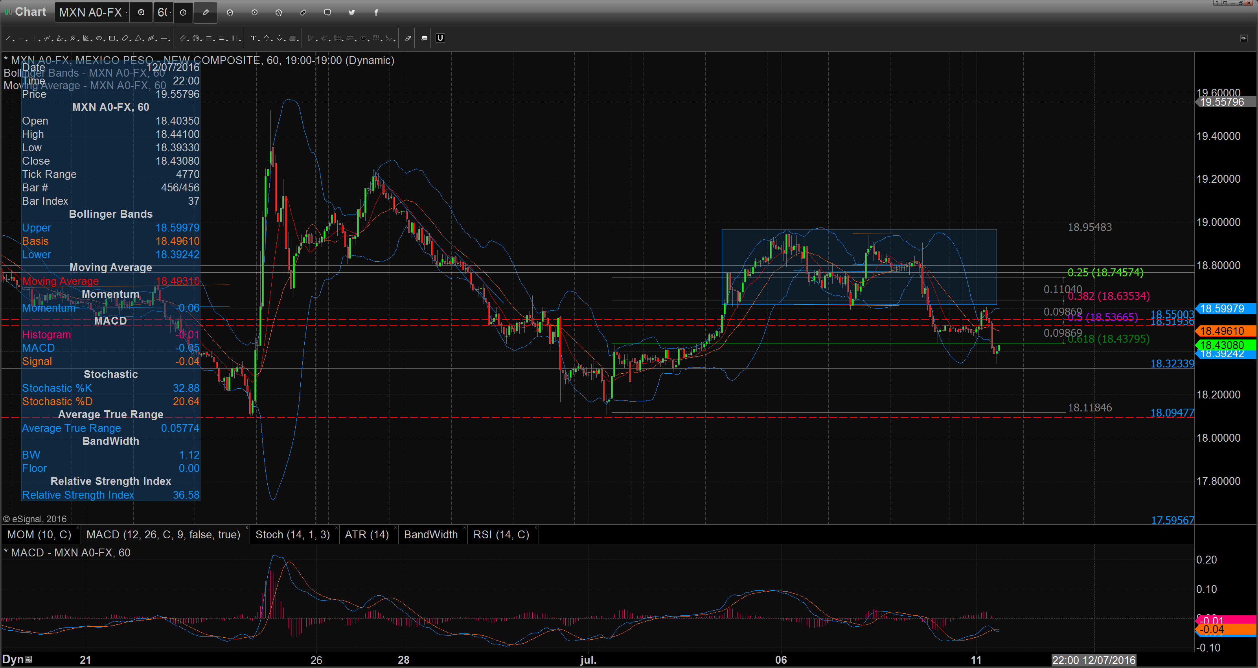This screenshot has height=668, width=1258.
Task: Click the toolbar options icon at far right
Action: pyautogui.click(x=1244, y=38)
